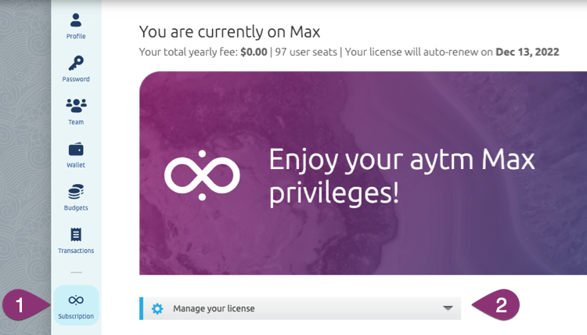
Task: Expand the Manage your license dropdown arrow
Action: click(448, 308)
